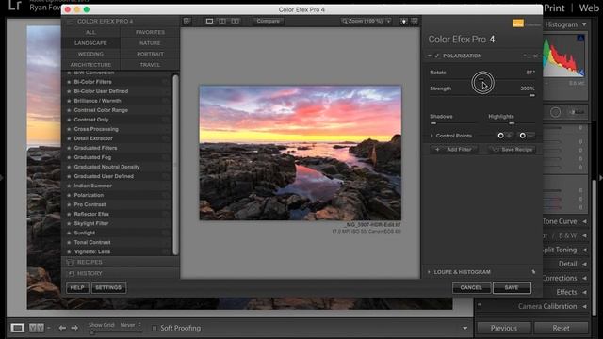Enable Soft Proofing checkbox in Lightroom

point(155,329)
